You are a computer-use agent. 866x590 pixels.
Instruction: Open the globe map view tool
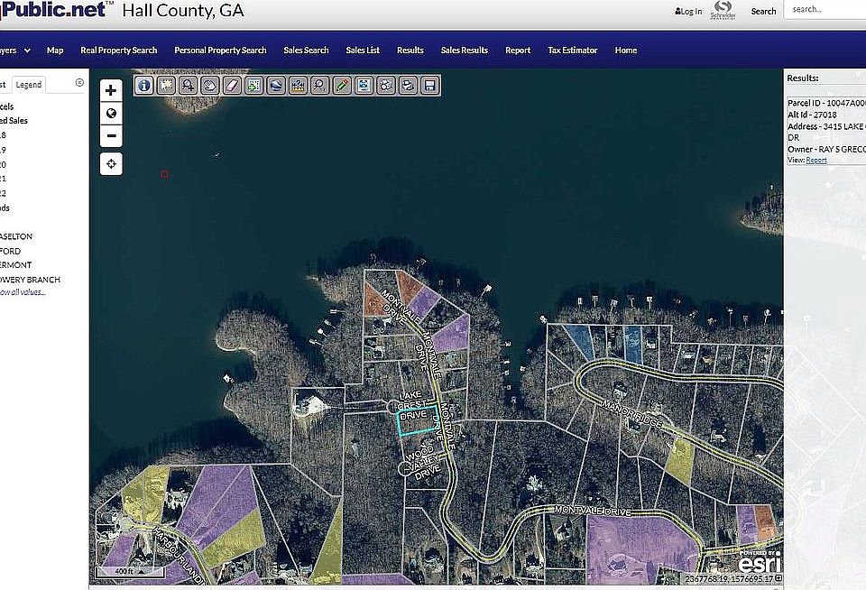[276, 86]
